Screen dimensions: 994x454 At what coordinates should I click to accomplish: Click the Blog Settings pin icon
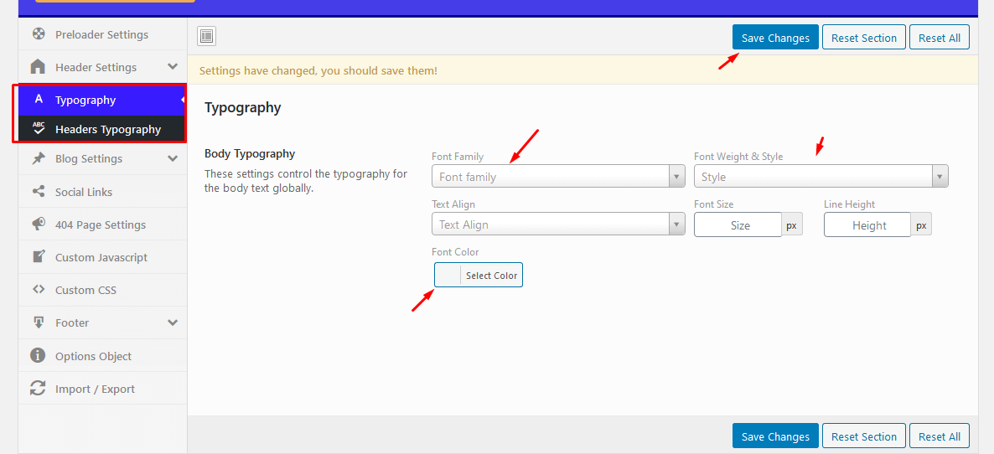click(x=38, y=158)
